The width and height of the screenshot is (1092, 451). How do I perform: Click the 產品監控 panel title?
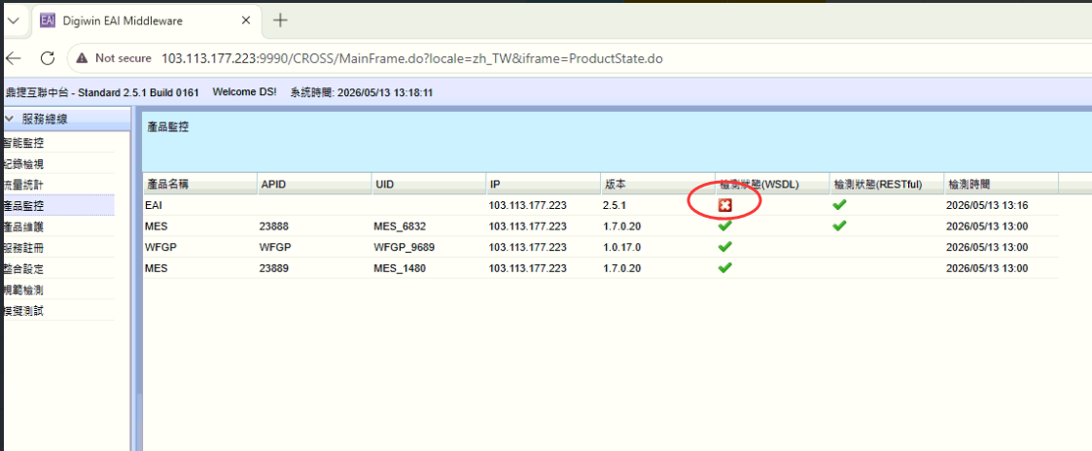point(168,127)
